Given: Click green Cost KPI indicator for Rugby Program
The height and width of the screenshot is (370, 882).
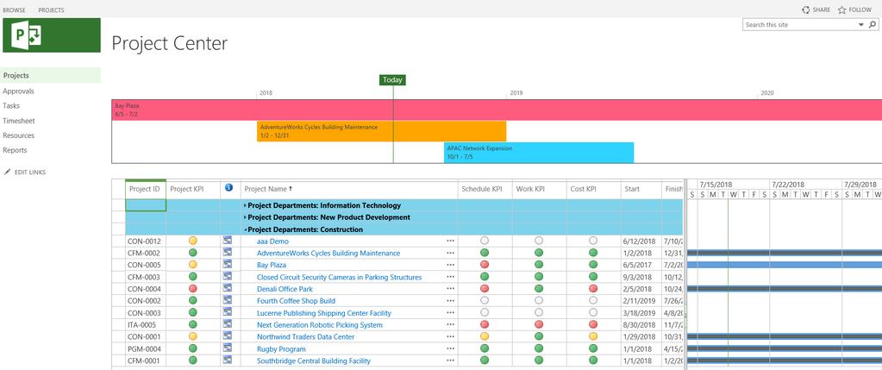Looking at the screenshot, I should click(x=593, y=348).
